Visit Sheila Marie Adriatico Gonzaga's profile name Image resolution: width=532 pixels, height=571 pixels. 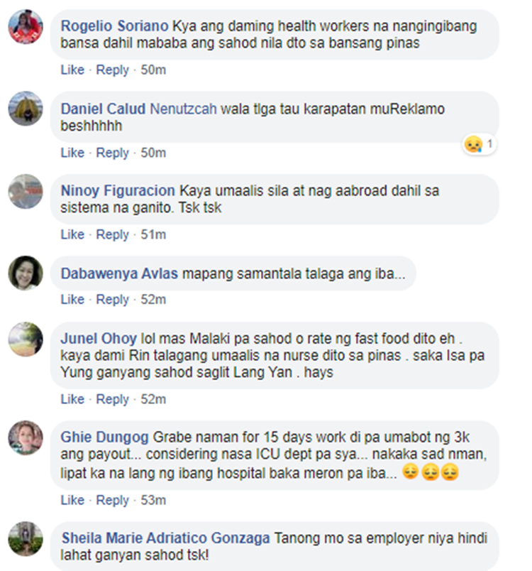pos(165,538)
